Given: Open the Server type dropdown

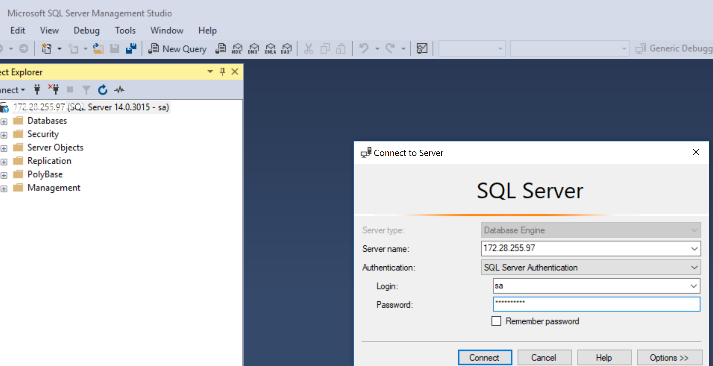Looking at the screenshot, I should coord(694,230).
